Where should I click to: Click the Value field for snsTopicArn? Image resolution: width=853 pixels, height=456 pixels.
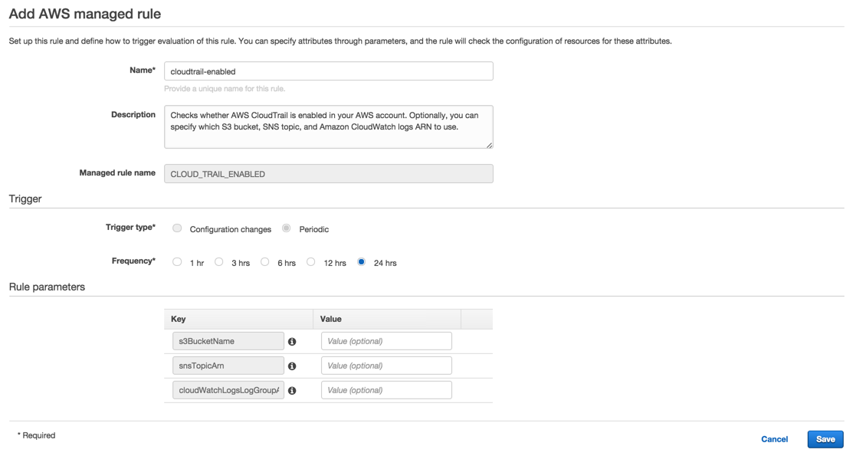[x=386, y=365]
